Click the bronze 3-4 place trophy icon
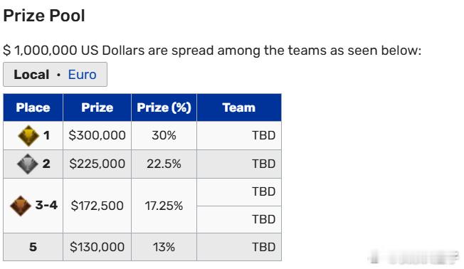 tap(21, 206)
